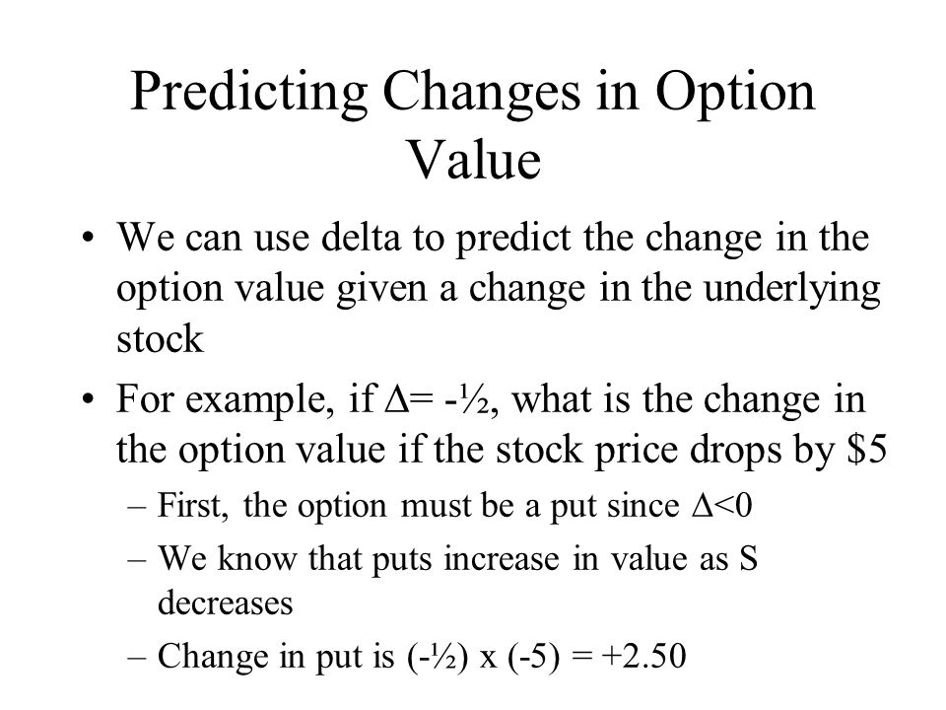946x710 pixels.
Task: Click the slide title 'Predicting Changes in Option'
Action: click(x=472, y=92)
